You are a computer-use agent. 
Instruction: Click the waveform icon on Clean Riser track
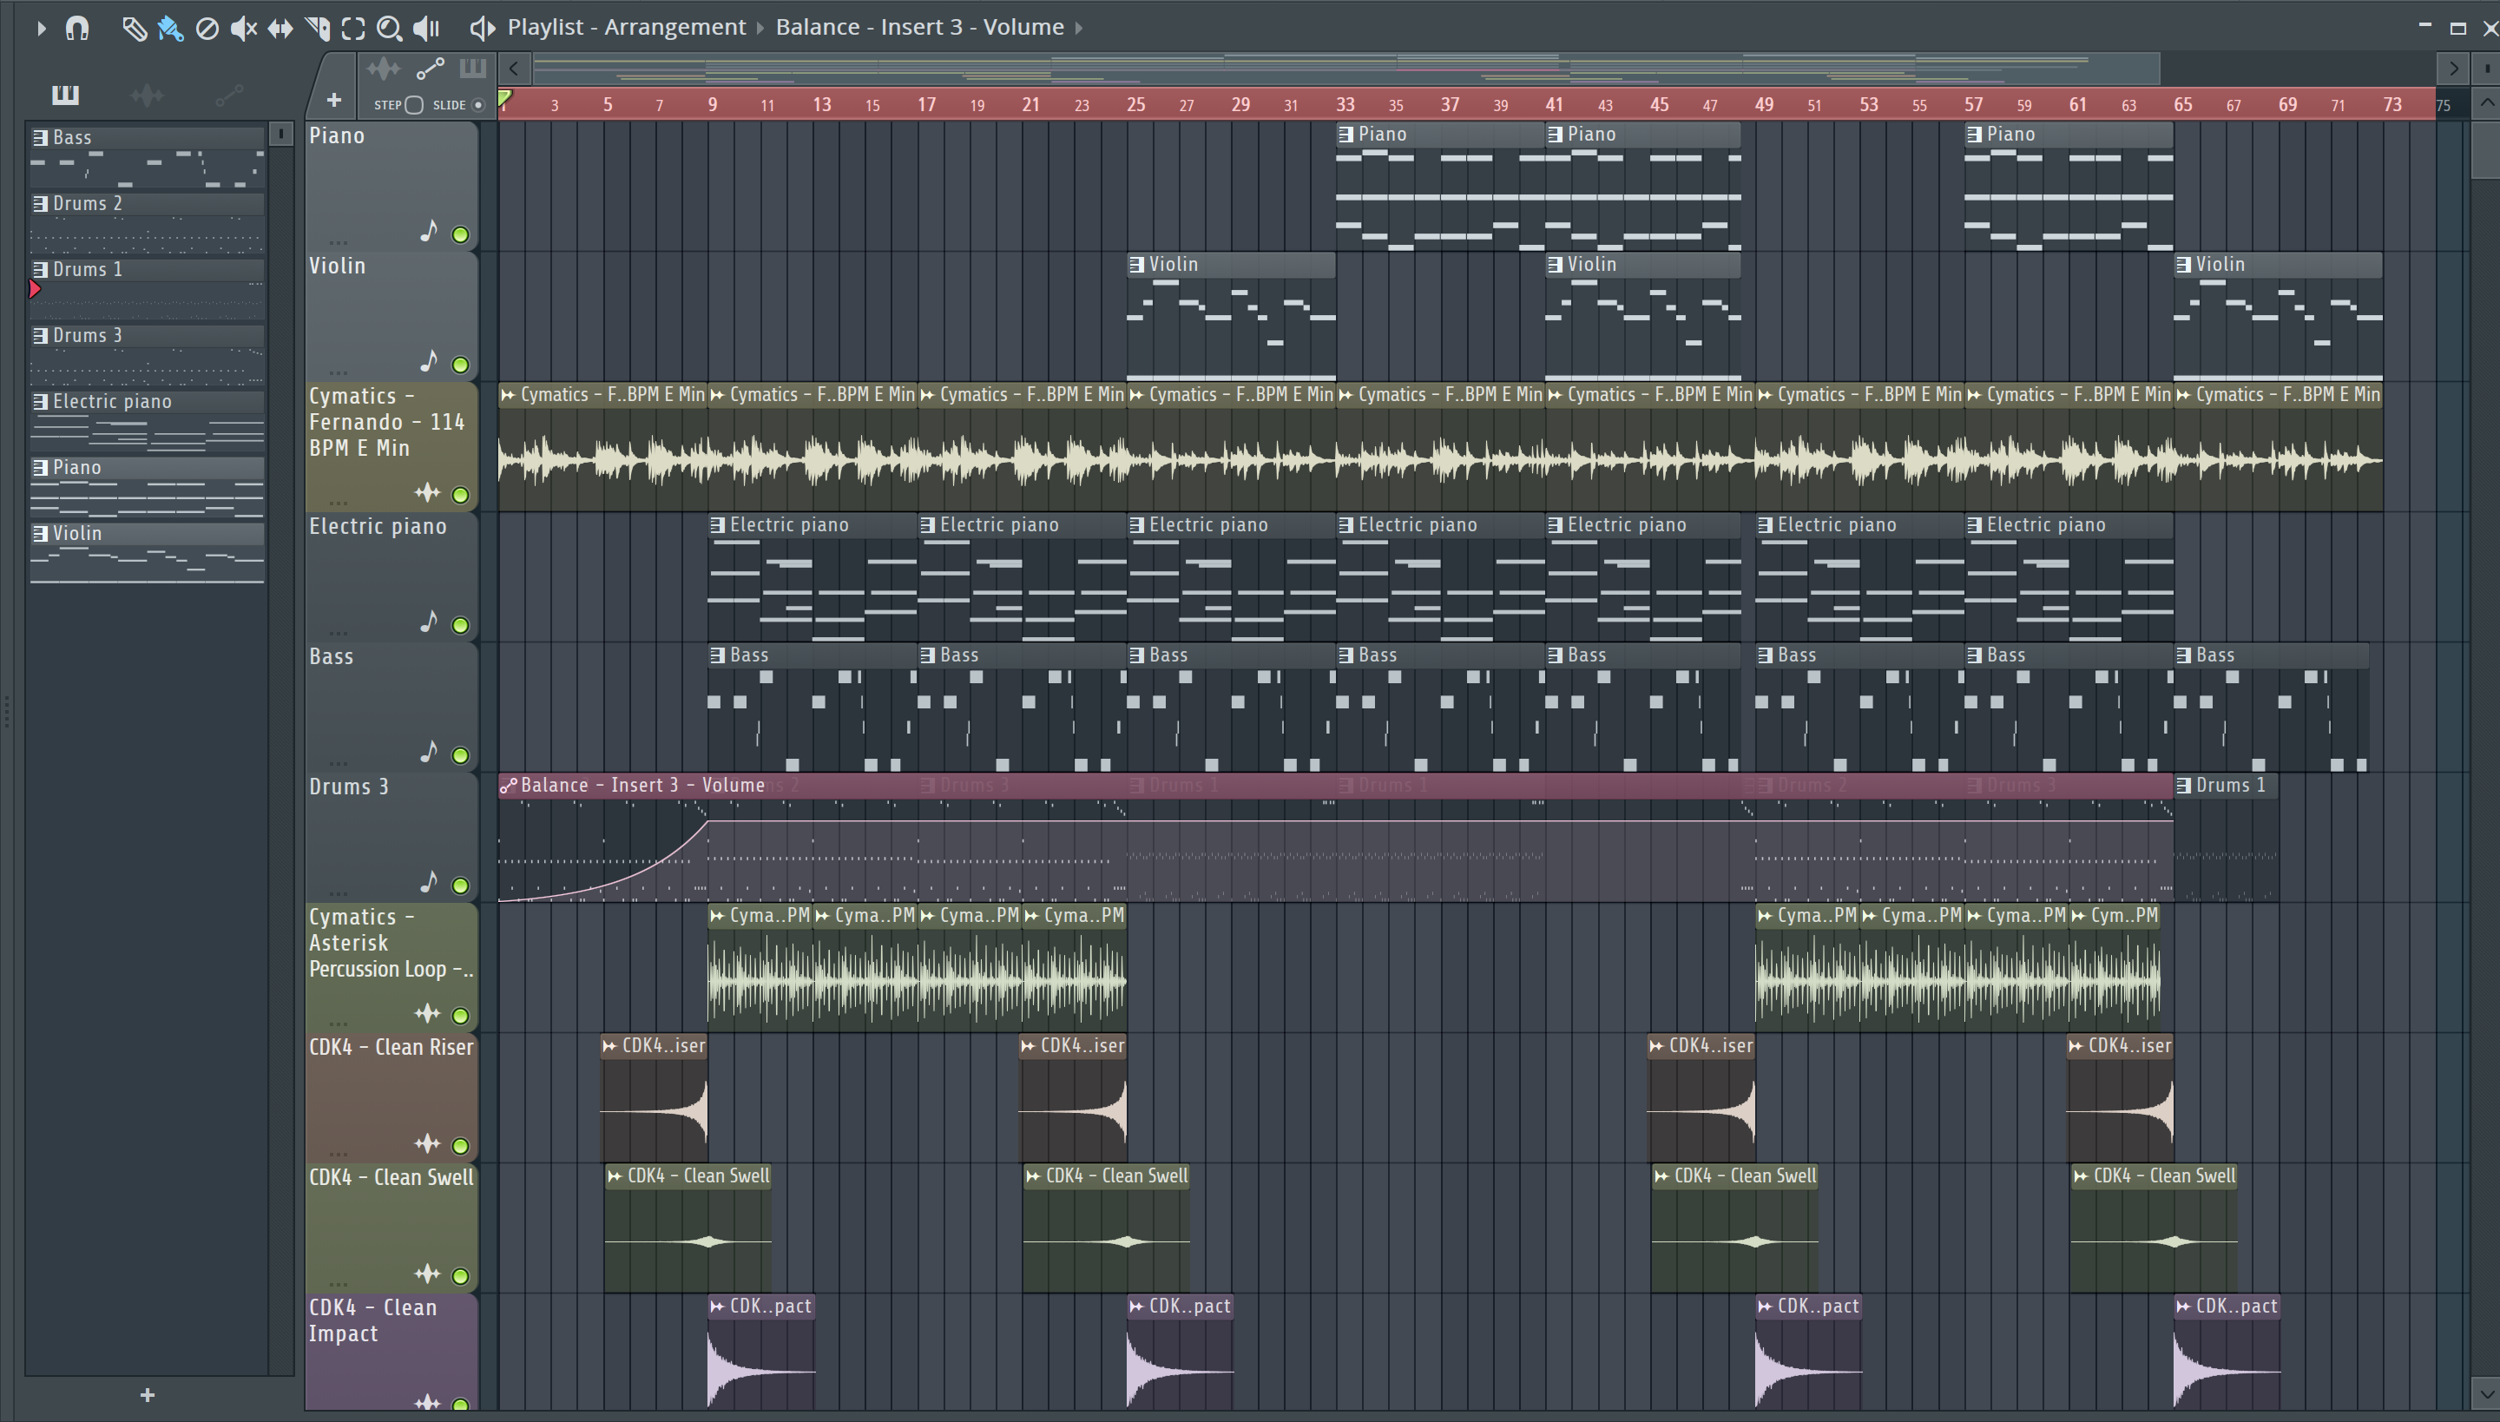[428, 1142]
